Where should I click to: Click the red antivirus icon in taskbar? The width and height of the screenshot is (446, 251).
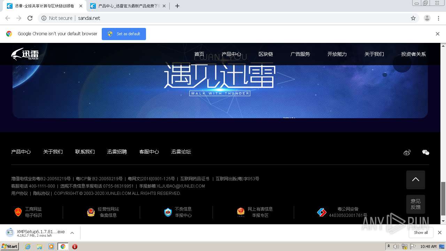tap(75, 246)
